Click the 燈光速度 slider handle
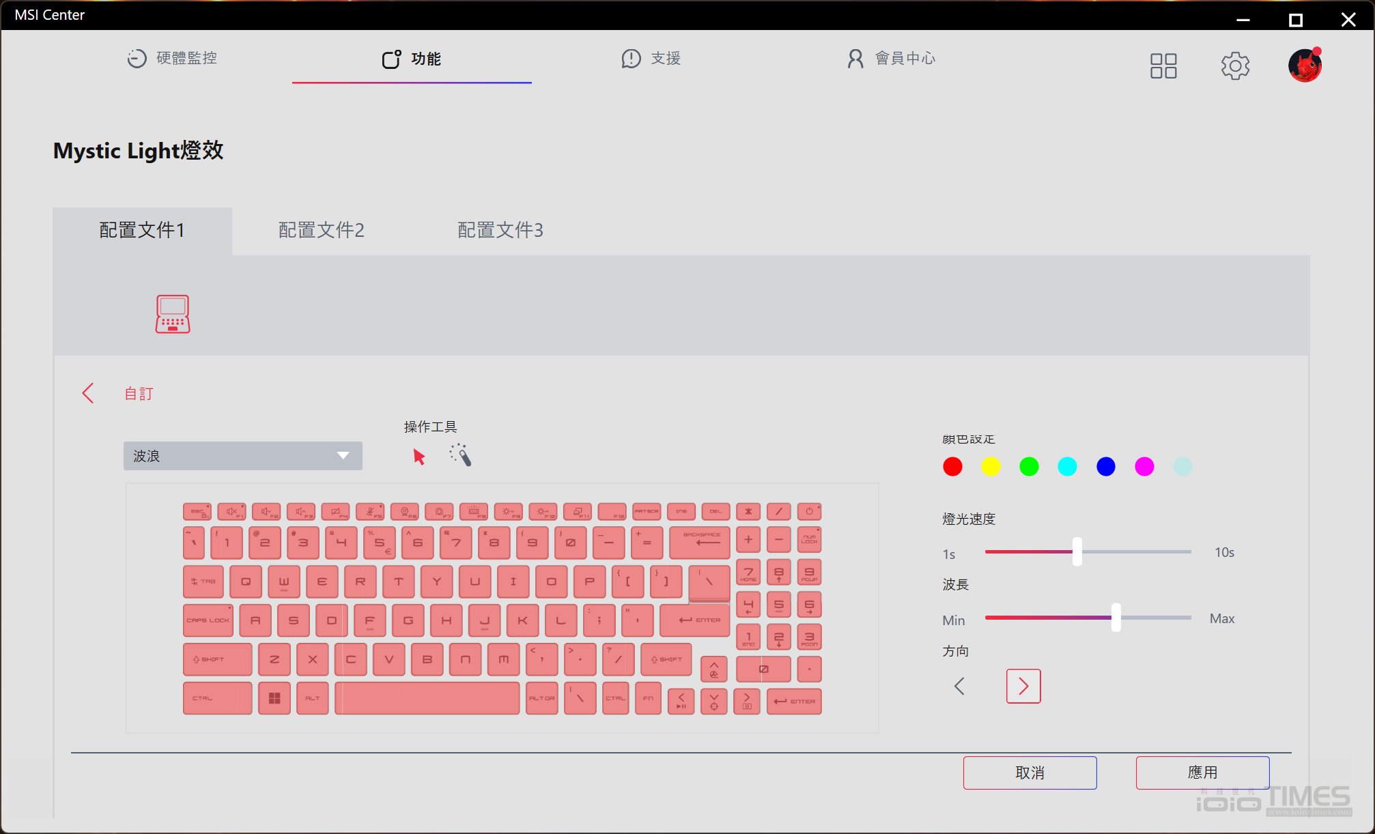Screen dimensions: 1375x834 tap(1077, 551)
